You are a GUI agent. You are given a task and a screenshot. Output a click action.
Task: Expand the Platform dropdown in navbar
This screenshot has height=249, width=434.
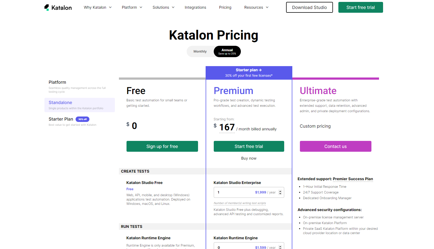pos(132,7)
